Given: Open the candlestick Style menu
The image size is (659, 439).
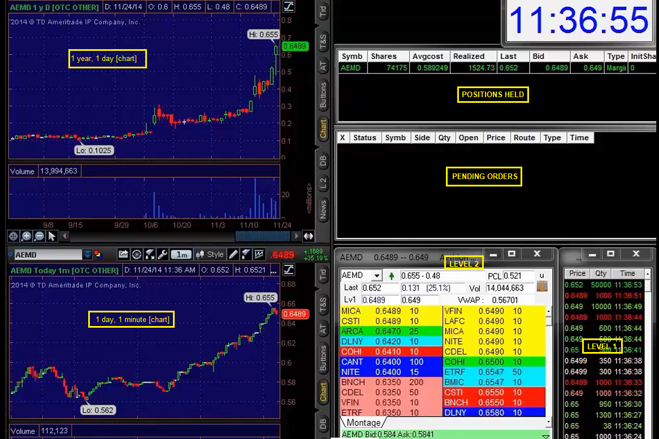Looking at the screenshot, I should [210, 254].
